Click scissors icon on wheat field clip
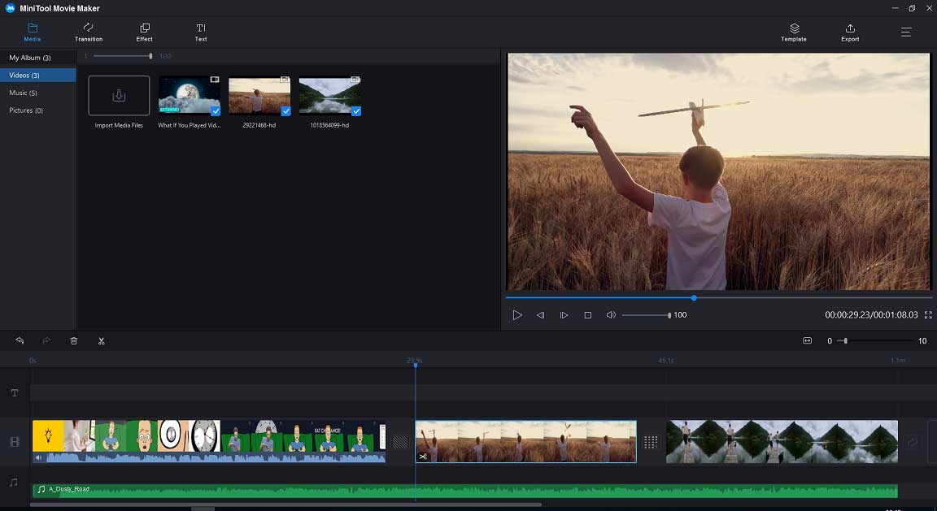This screenshot has width=937, height=511. tap(423, 457)
